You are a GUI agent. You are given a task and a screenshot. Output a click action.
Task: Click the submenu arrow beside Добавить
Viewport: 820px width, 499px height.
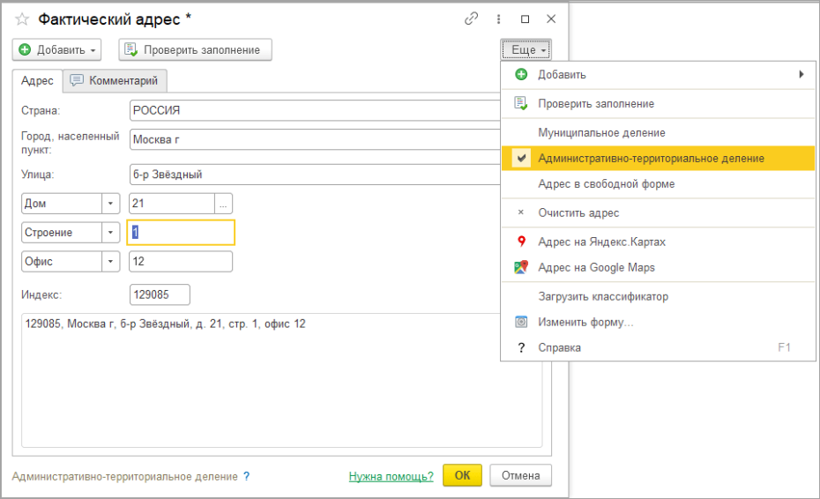(801, 74)
